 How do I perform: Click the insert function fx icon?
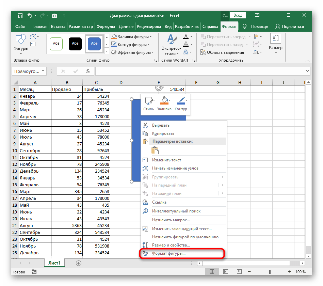pyautogui.click(x=87, y=71)
